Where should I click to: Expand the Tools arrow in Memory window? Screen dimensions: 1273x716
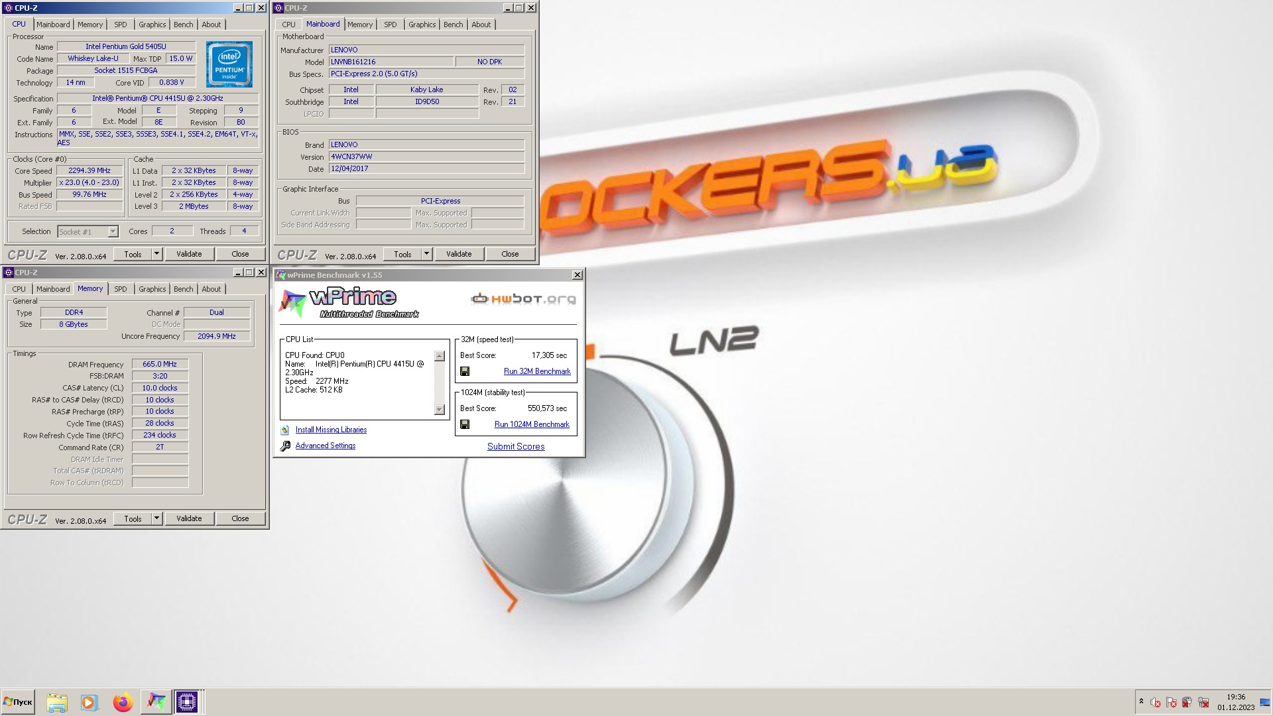click(x=157, y=518)
